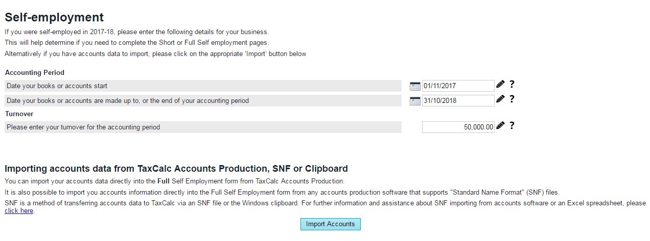650x241 pixels.
Task: Show help for the turnover field
Action: click(x=512, y=125)
